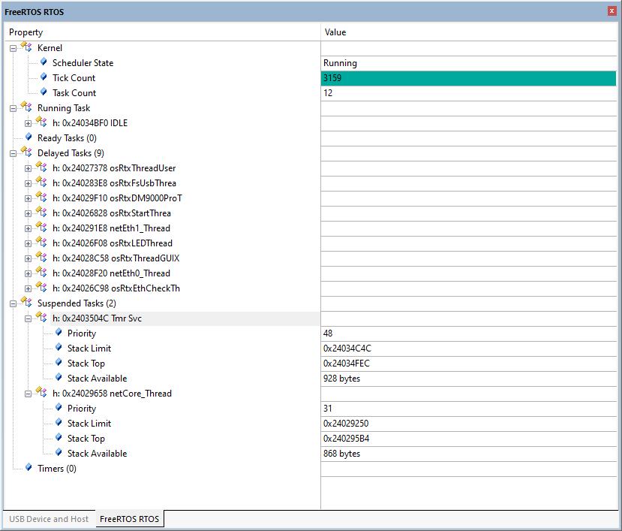Select stack limit value 0x24034C4C
Viewport: 622px width, 531px height.
[x=468, y=348]
